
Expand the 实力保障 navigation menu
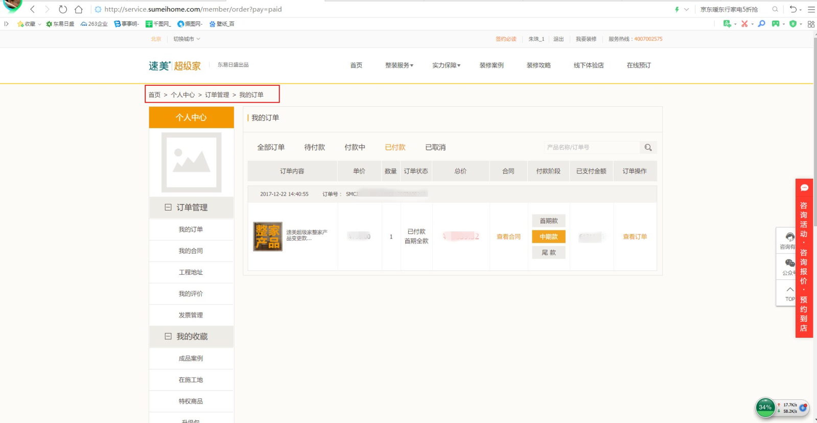click(446, 65)
